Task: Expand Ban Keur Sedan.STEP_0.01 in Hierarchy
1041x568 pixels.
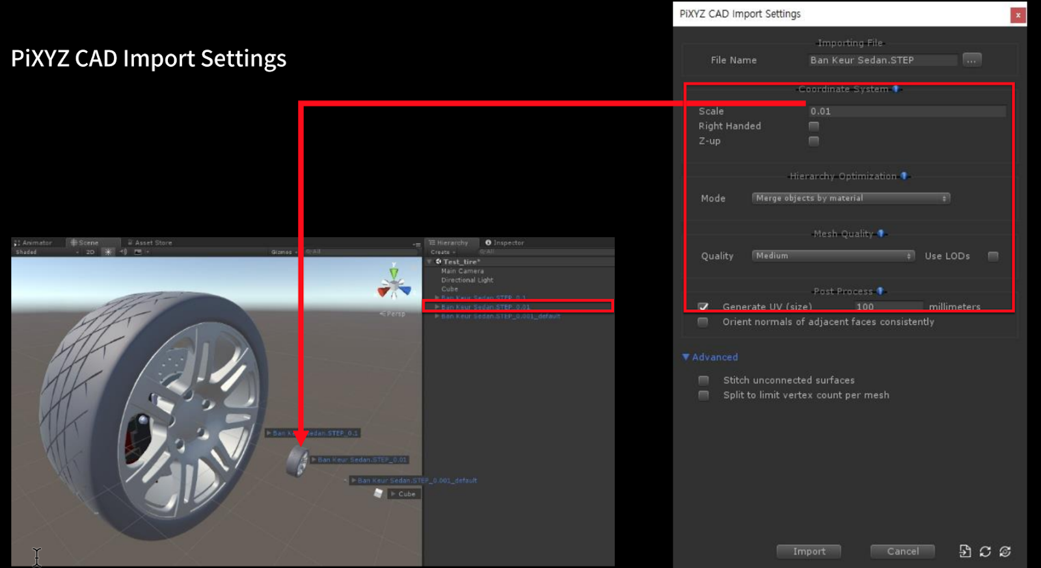Action: (x=437, y=307)
